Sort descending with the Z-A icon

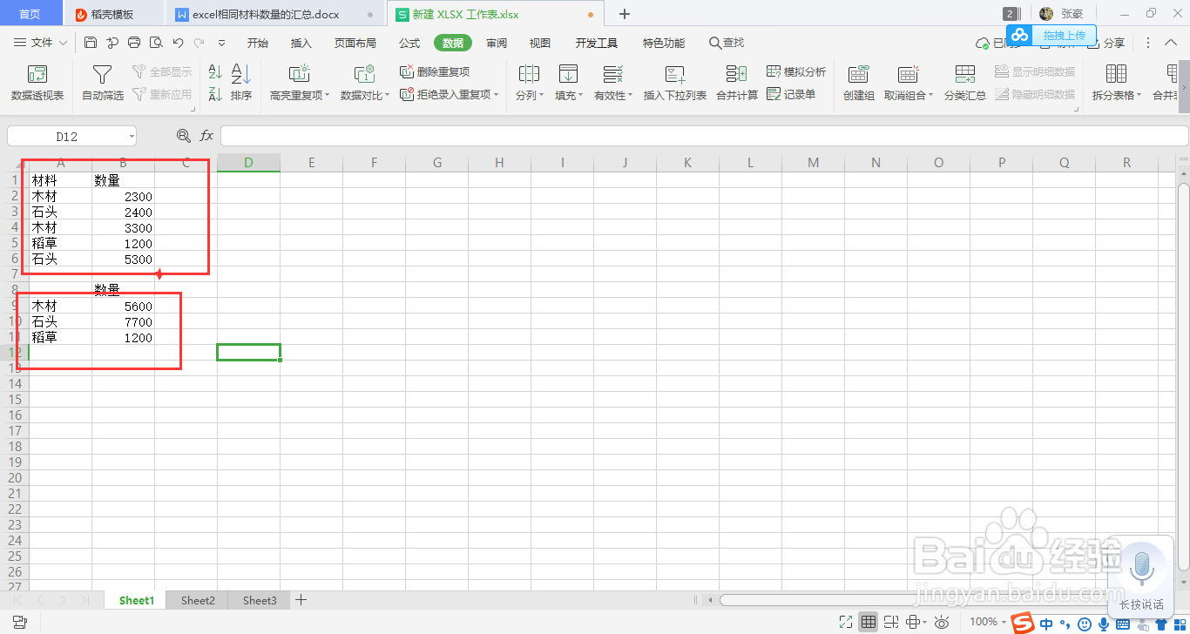[216, 94]
